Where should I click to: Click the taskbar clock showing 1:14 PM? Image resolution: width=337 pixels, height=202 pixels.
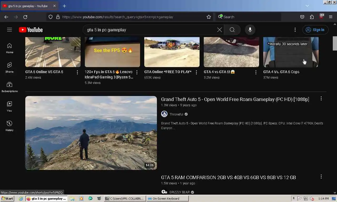[323, 199]
